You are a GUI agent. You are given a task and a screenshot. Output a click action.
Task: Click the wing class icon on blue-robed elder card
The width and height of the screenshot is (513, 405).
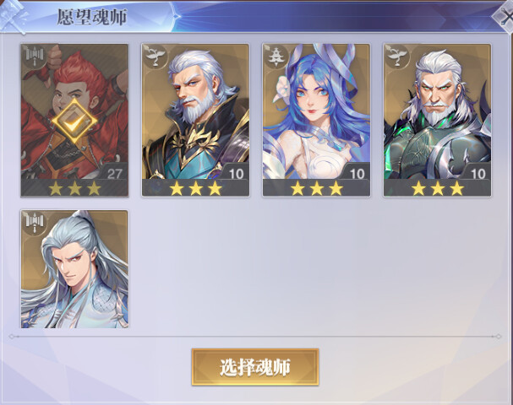coord(155,57)
